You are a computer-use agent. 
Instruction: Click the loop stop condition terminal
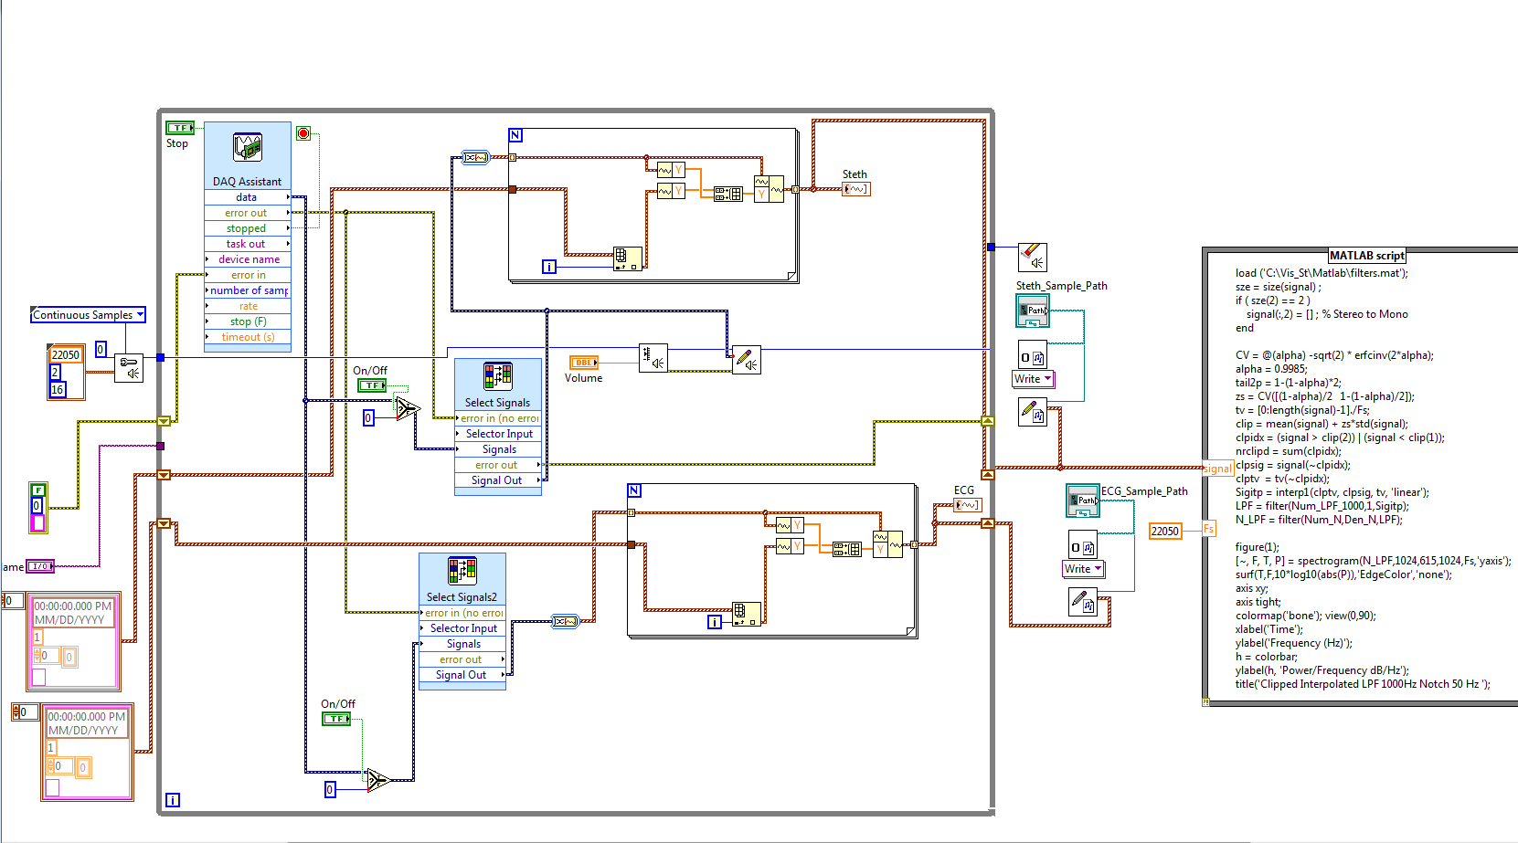303,133
